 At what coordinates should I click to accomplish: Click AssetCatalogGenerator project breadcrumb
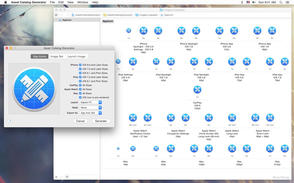click(x=86, y=15)
